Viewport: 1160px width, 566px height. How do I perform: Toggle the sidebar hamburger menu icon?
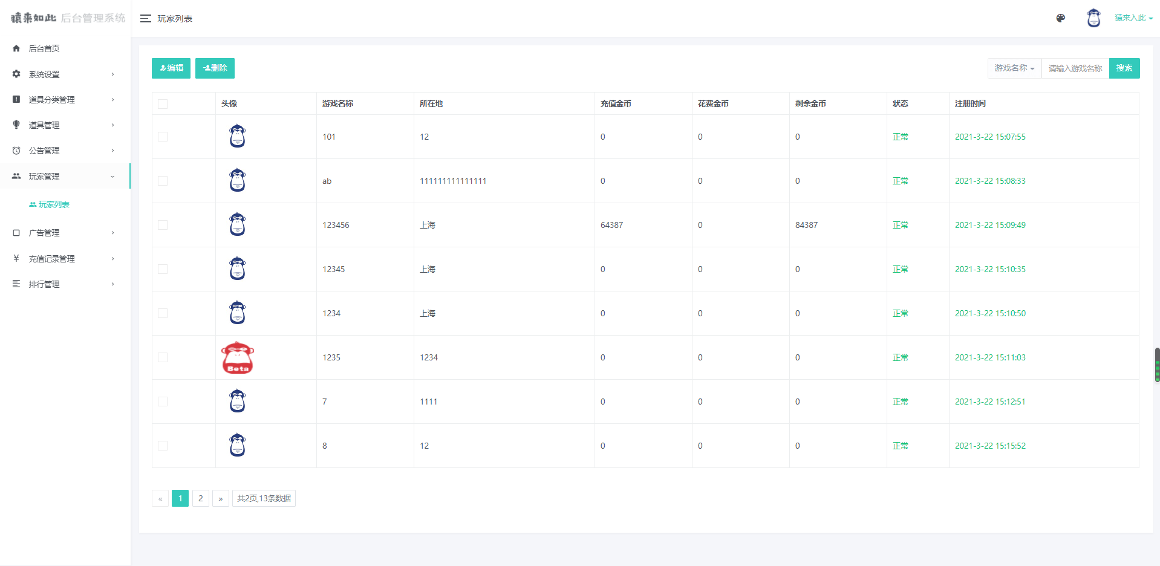[x=146, y=19]
